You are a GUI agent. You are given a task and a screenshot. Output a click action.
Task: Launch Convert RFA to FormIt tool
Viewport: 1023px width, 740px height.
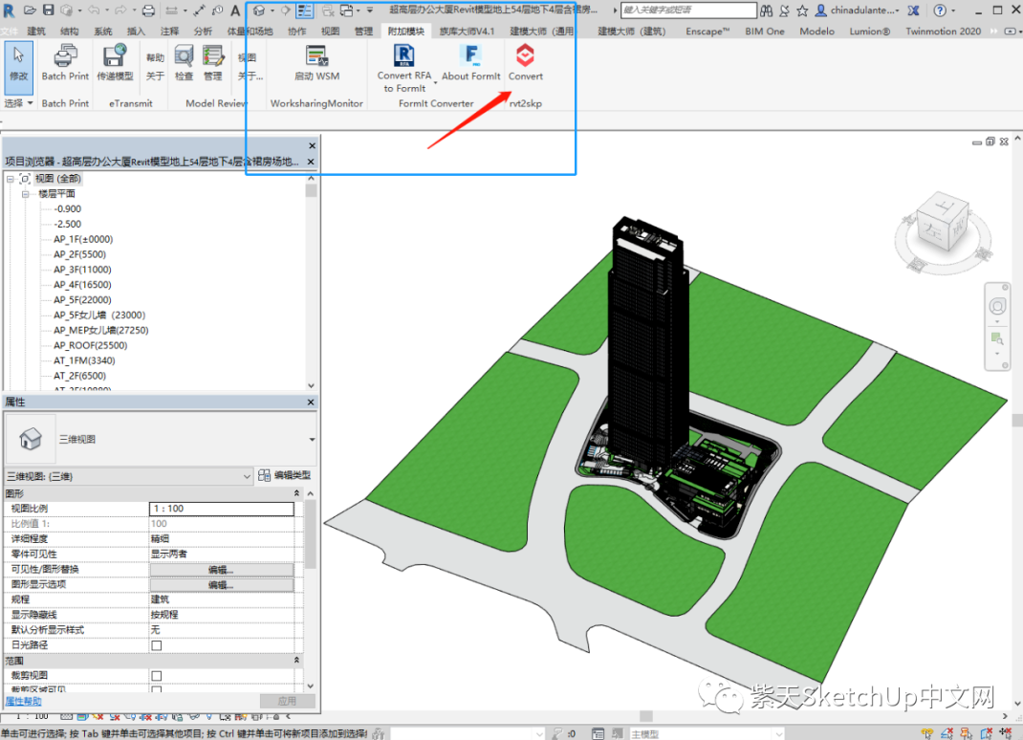tap(403, 59)
